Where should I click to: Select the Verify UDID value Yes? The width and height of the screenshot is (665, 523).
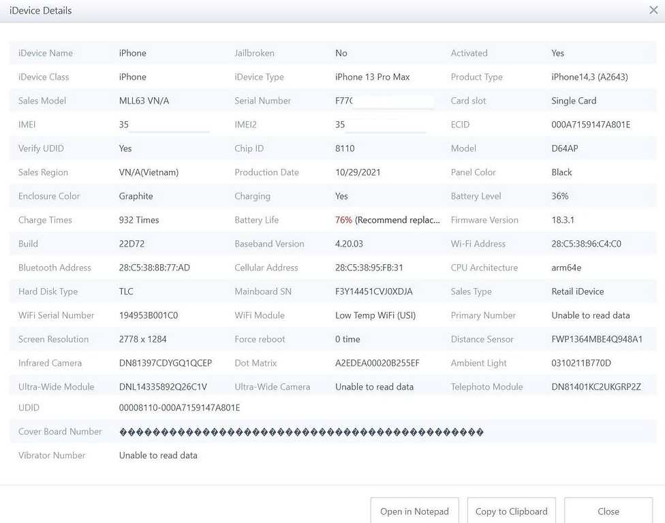tap(125, 148)
